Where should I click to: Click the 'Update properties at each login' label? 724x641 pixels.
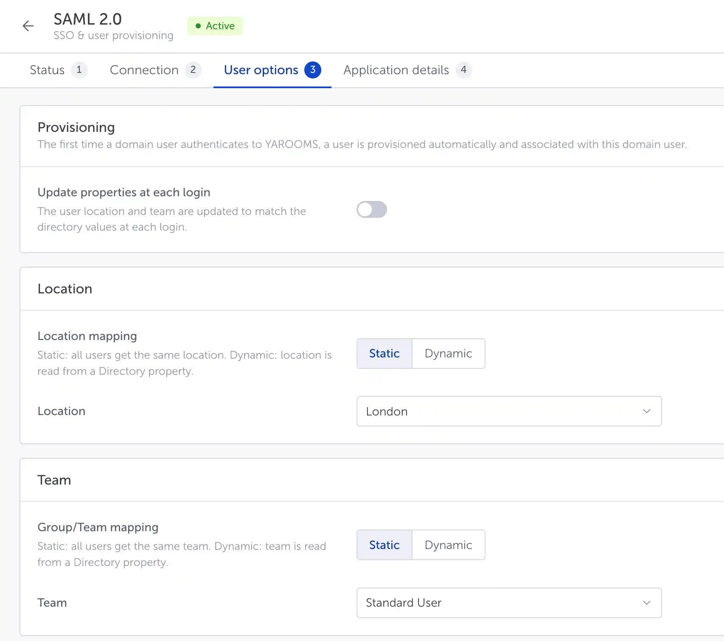124,192
